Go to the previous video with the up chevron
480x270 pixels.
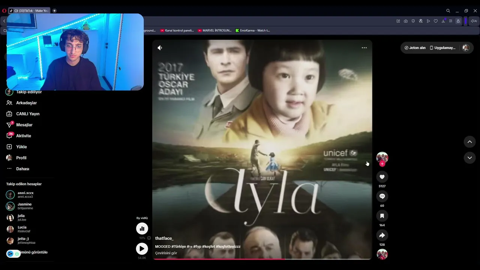click(x=469, y=142)
